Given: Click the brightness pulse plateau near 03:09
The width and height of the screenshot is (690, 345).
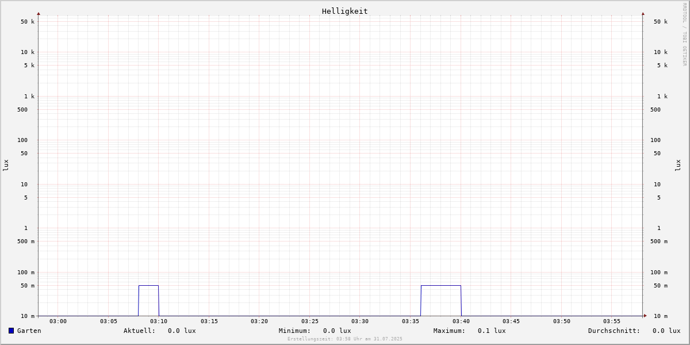Looking at the screenshot, I should pyautogui.click(x=148, y=285).
